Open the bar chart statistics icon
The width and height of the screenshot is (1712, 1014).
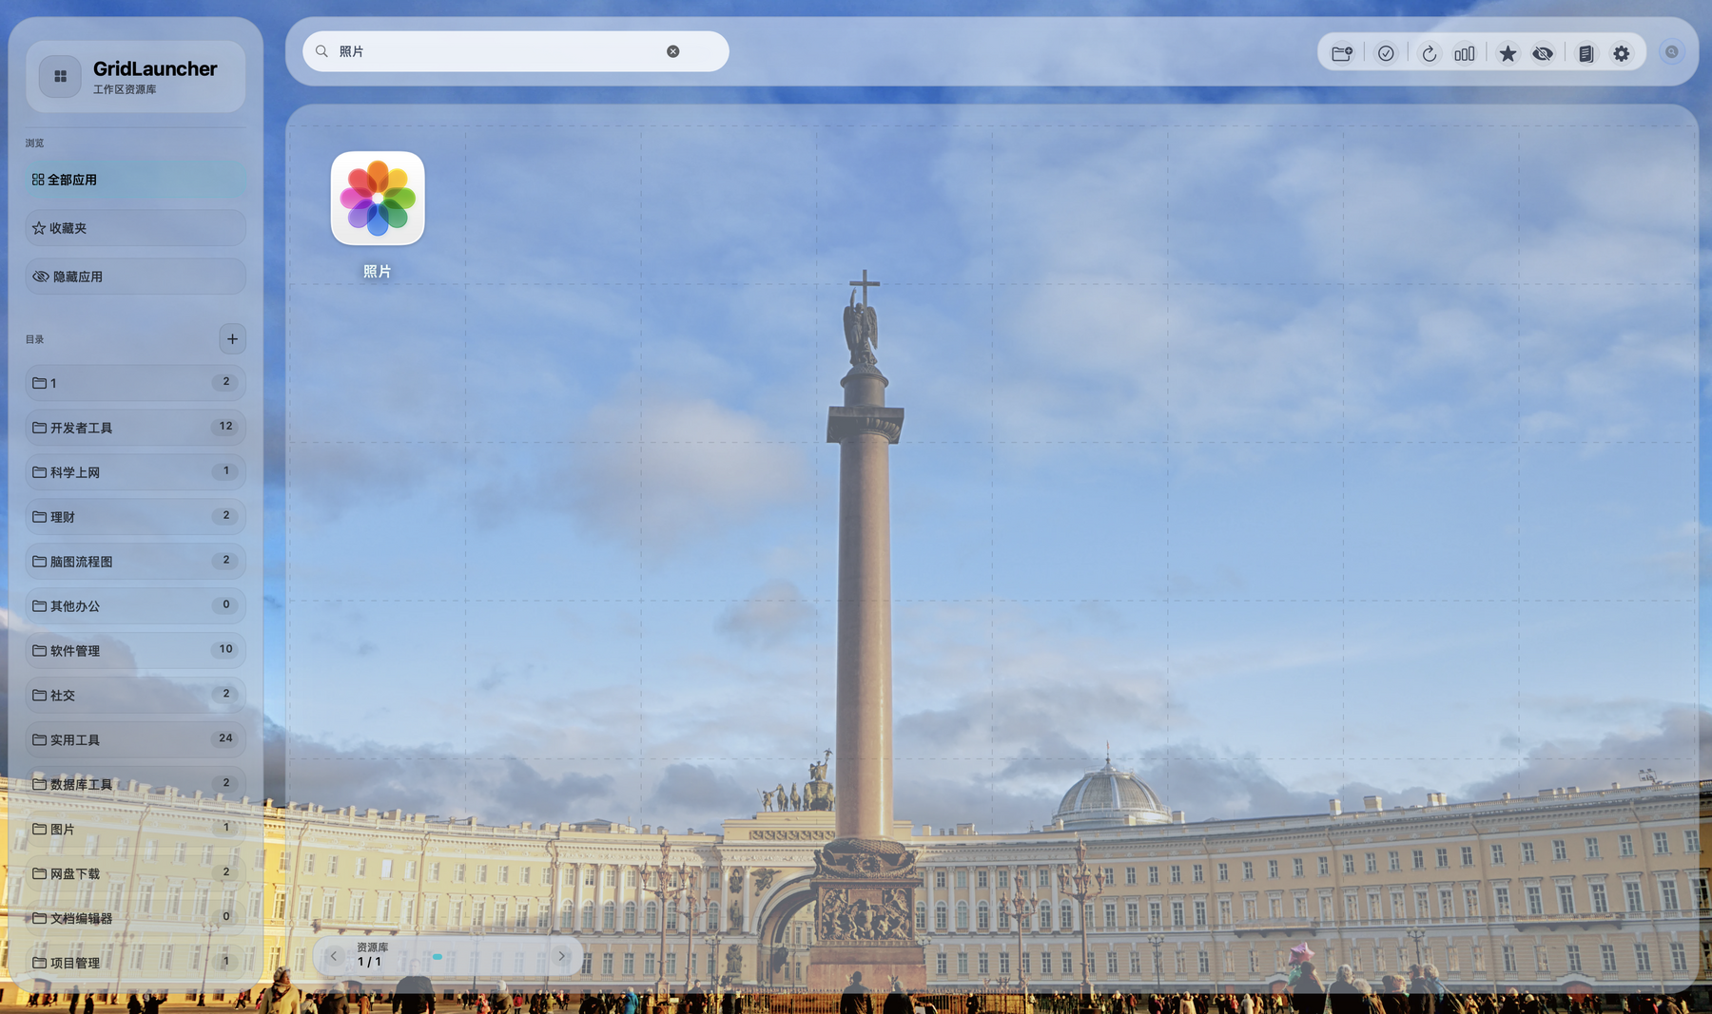[1465, 53]
